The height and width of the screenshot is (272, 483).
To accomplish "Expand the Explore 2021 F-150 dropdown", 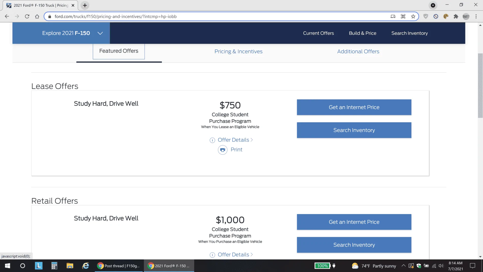I will tap(100, 33).
